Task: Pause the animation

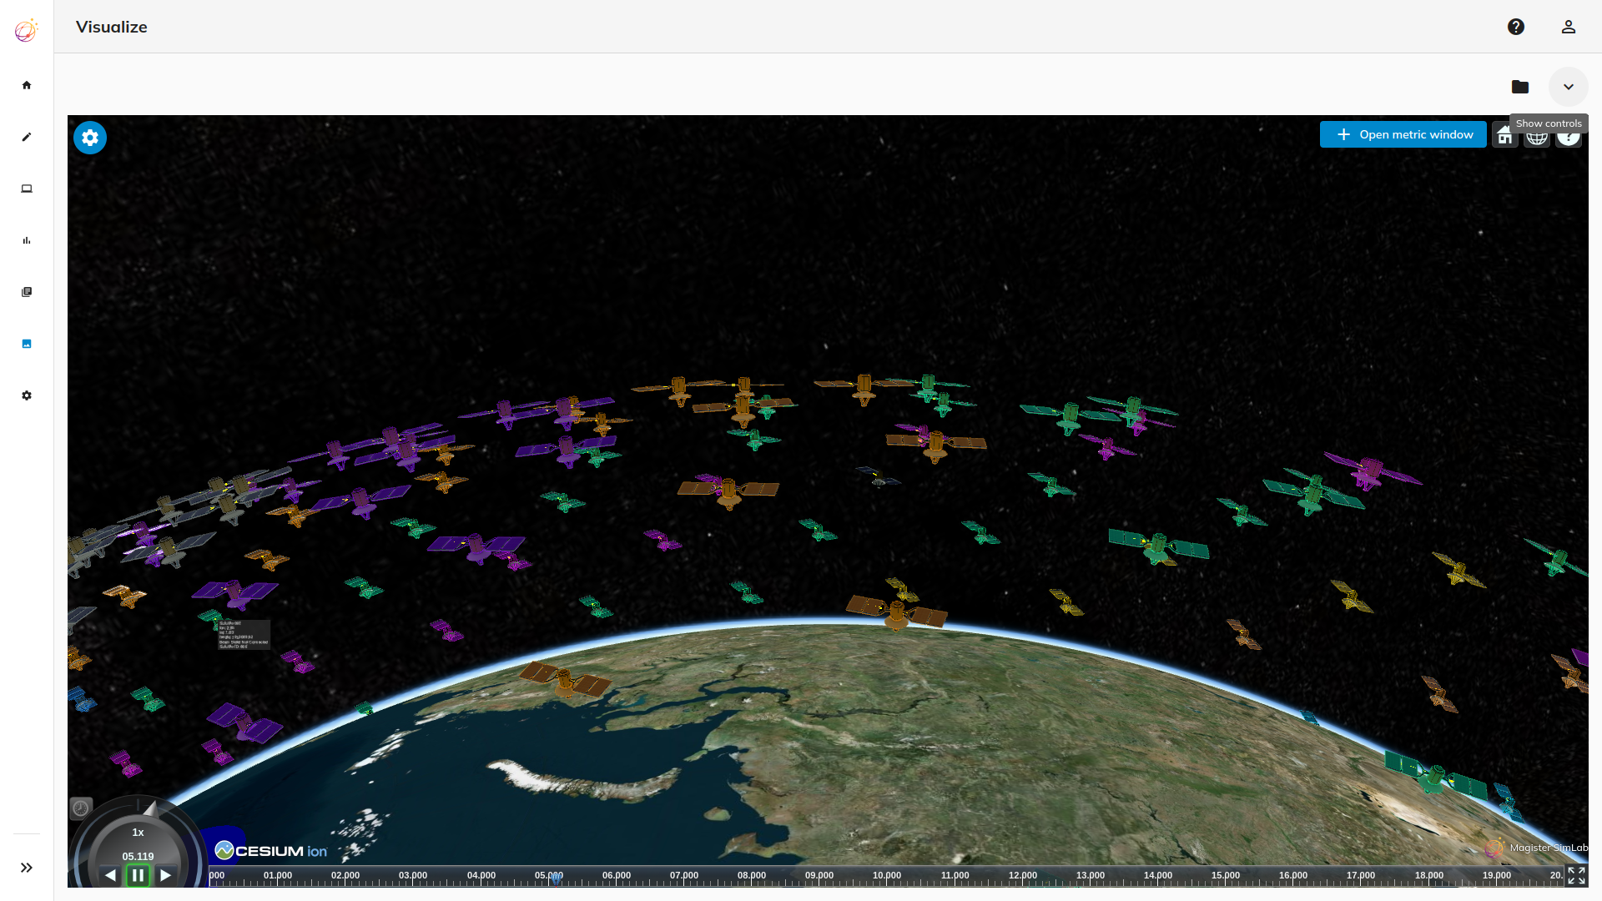Action: [x=138, y=875]
